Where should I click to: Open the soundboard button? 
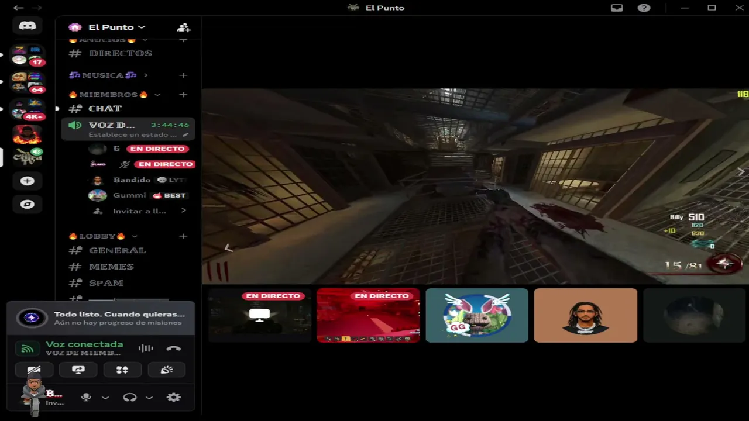166,370
